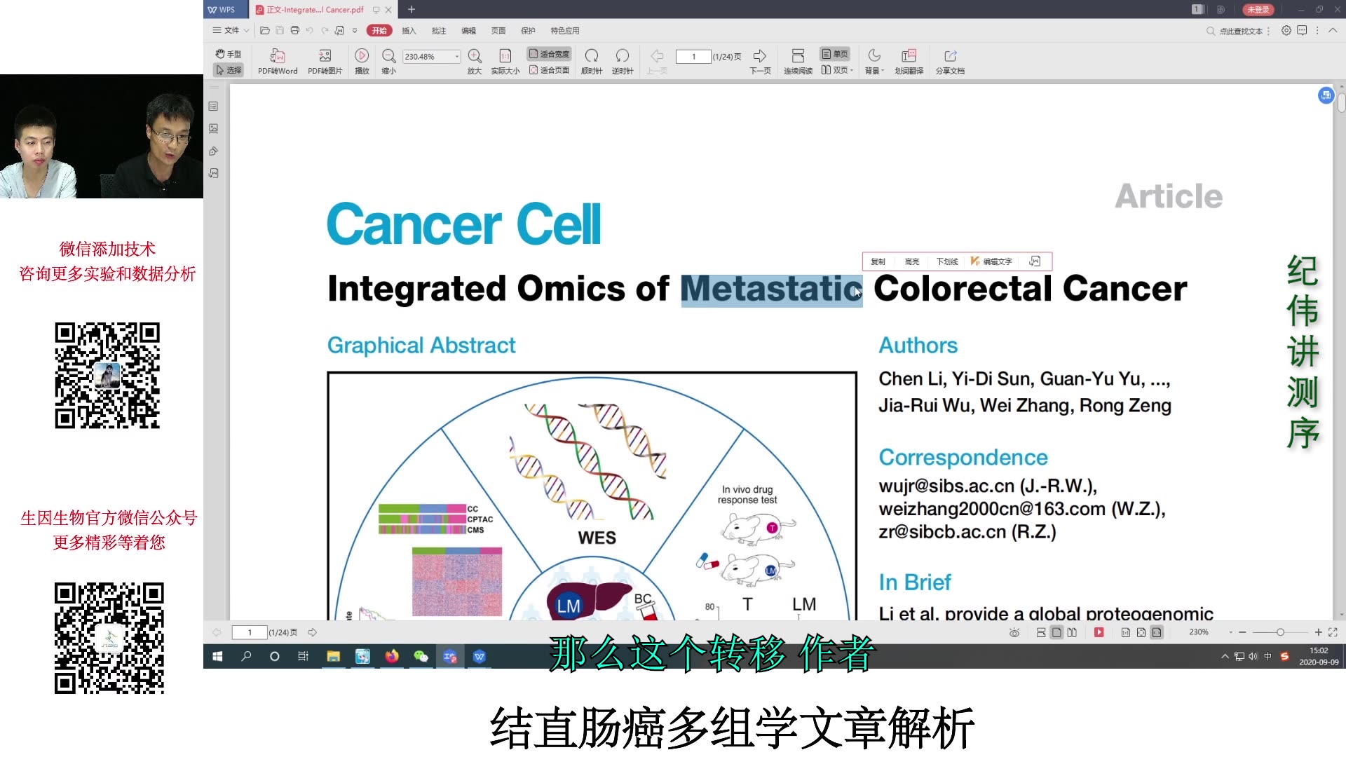
Task: Switch to single page (单页) layout
Action: (x=835, y=54)
